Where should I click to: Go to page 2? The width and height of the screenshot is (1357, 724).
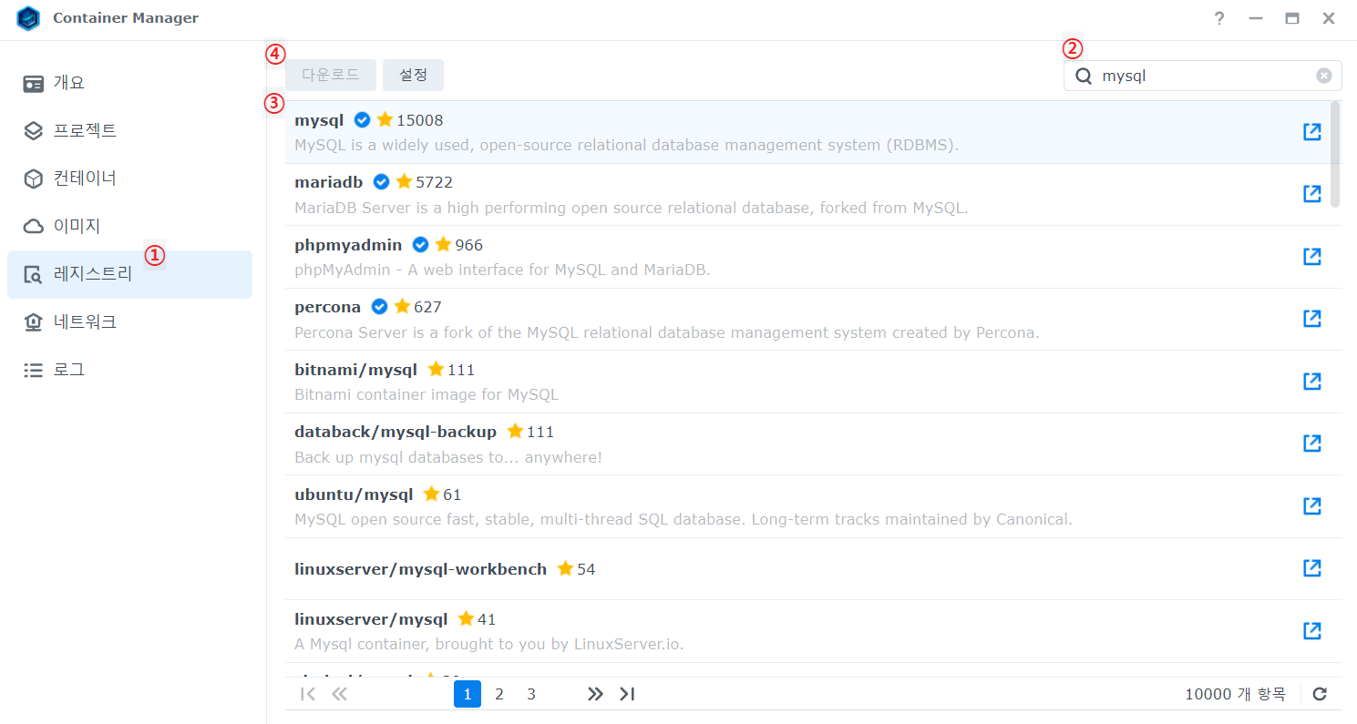click(499, 694)
